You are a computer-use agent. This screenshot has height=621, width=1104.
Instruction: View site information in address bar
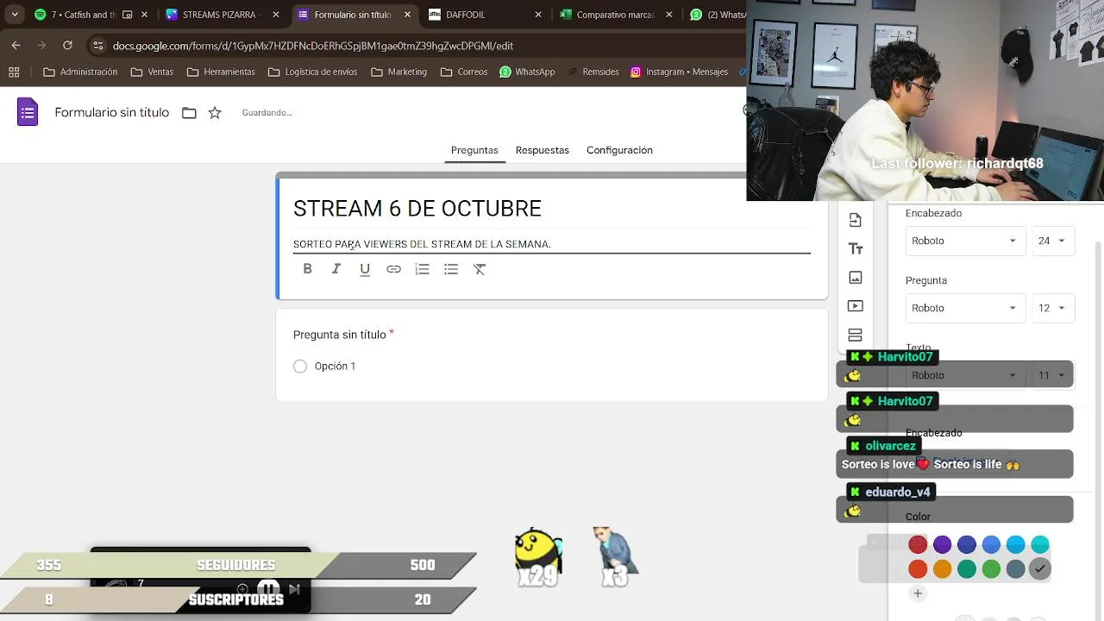[x=98, y=46]
